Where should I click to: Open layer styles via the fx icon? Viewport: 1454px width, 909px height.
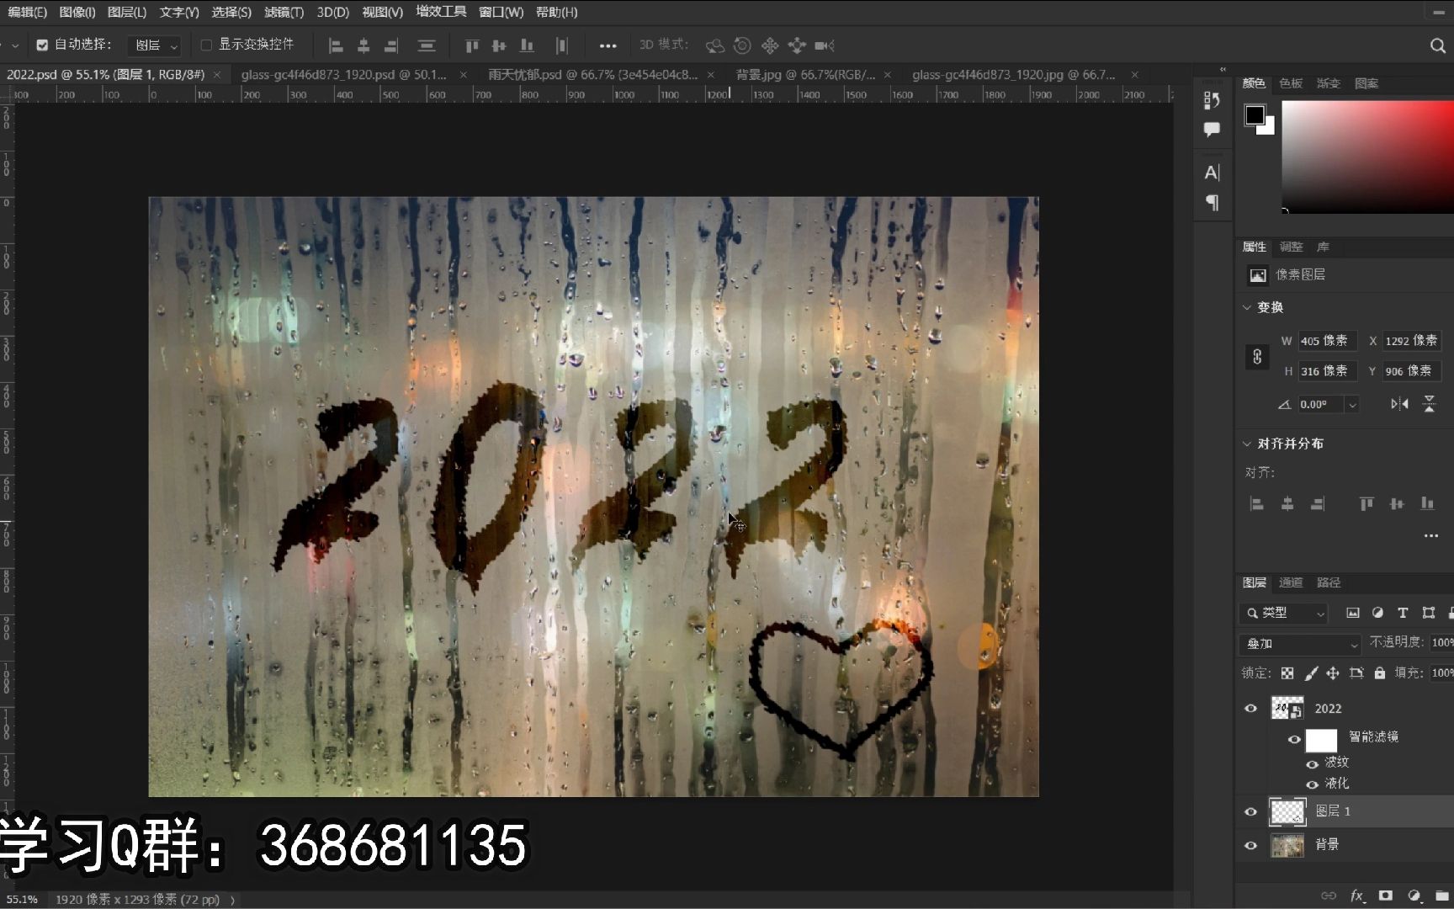1356,895
